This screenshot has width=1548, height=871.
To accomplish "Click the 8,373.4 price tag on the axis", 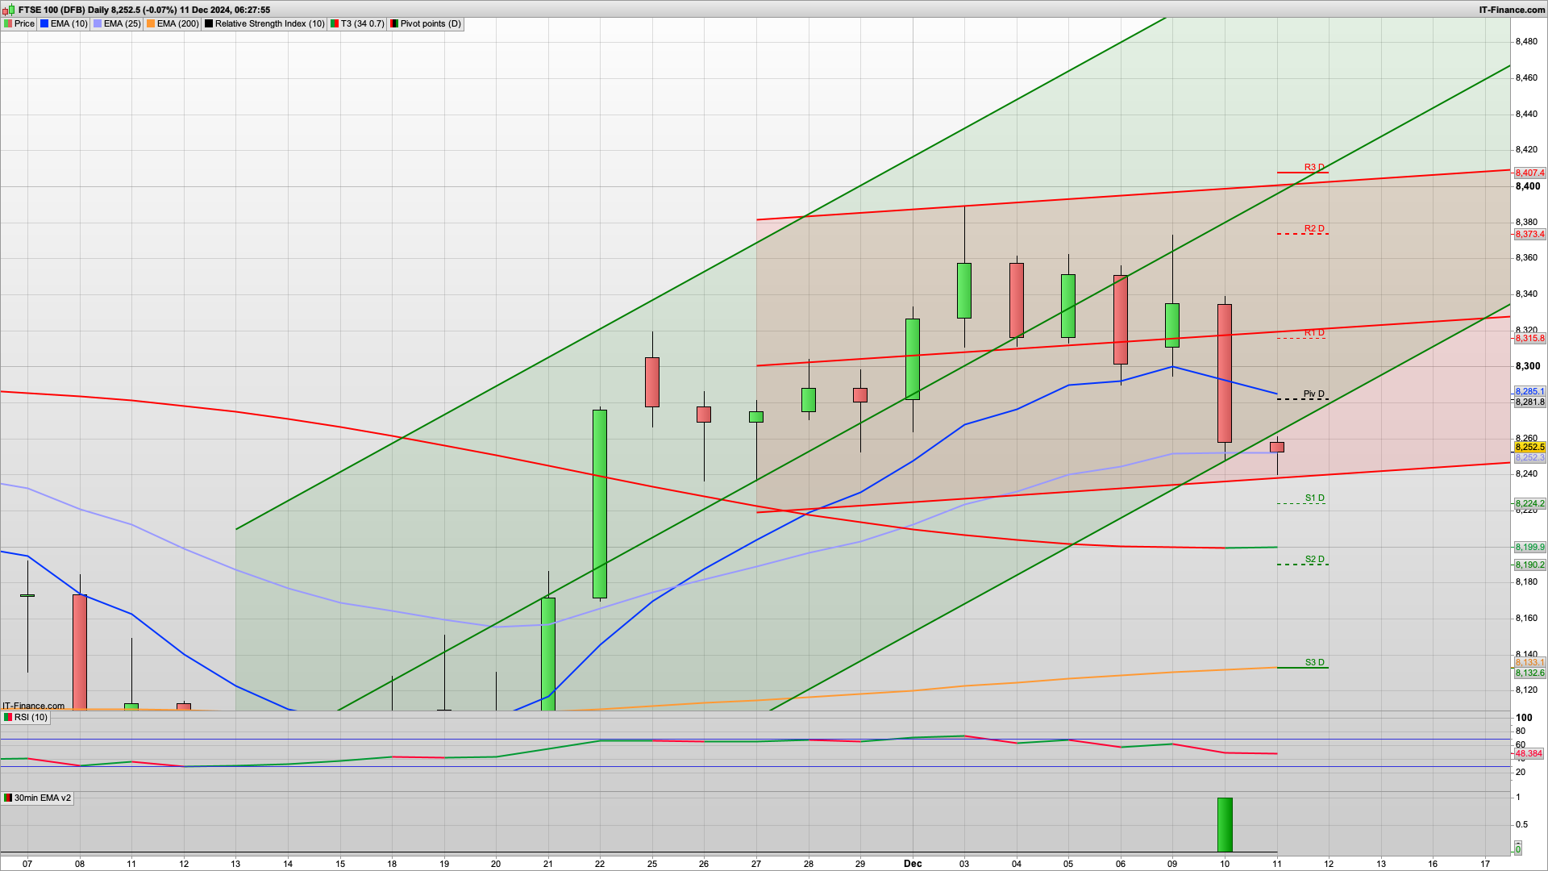I will 1529,235.
